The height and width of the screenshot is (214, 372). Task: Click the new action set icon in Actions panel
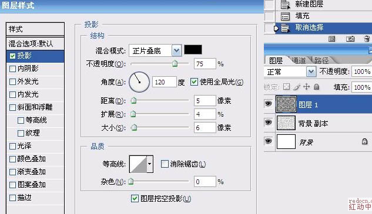click(x=331, y=39)
